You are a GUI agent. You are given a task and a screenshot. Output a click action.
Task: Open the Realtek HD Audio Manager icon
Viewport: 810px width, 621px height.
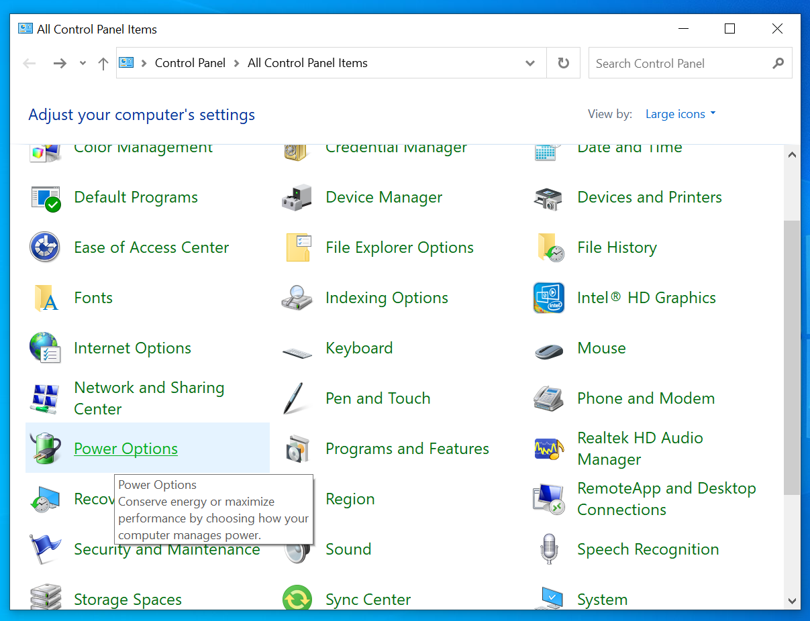click(x=548, y=449)
